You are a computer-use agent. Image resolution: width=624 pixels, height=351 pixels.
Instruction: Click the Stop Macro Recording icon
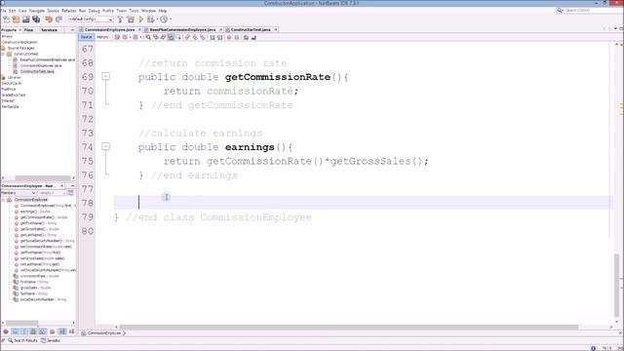(236, 37)
